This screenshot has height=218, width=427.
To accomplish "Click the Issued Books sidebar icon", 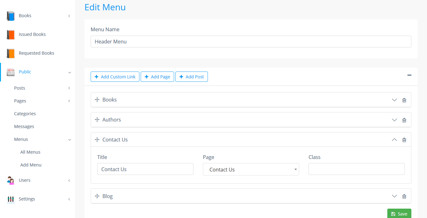I will click(11, 34).
